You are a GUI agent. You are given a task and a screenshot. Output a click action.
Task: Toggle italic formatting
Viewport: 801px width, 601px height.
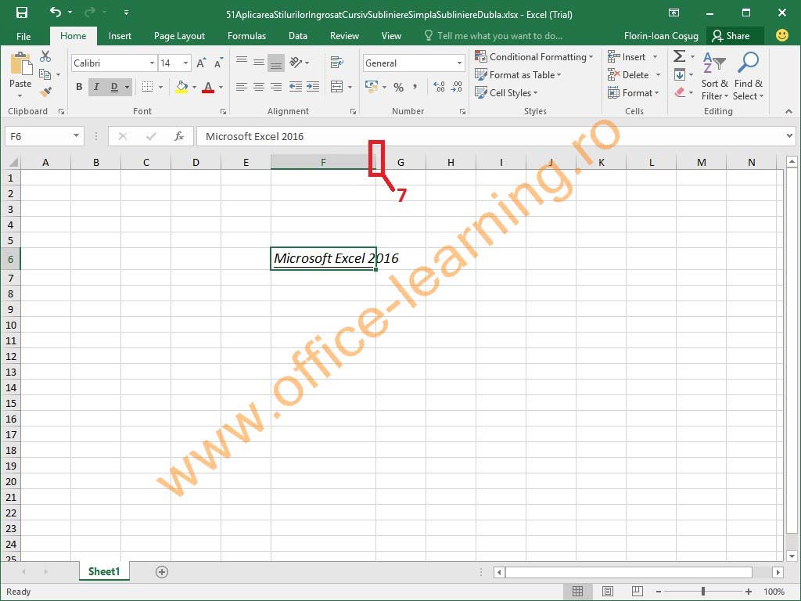[96, 87]
